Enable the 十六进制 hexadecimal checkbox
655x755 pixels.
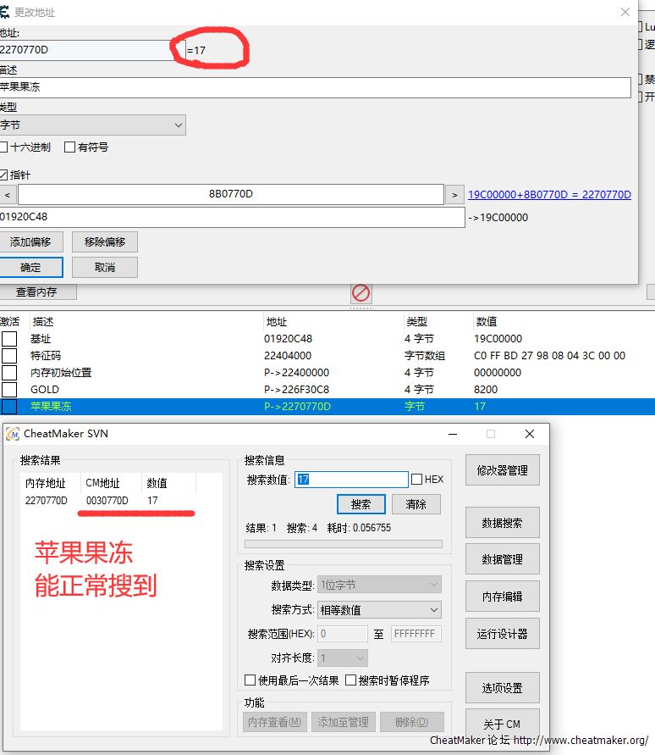4,147
